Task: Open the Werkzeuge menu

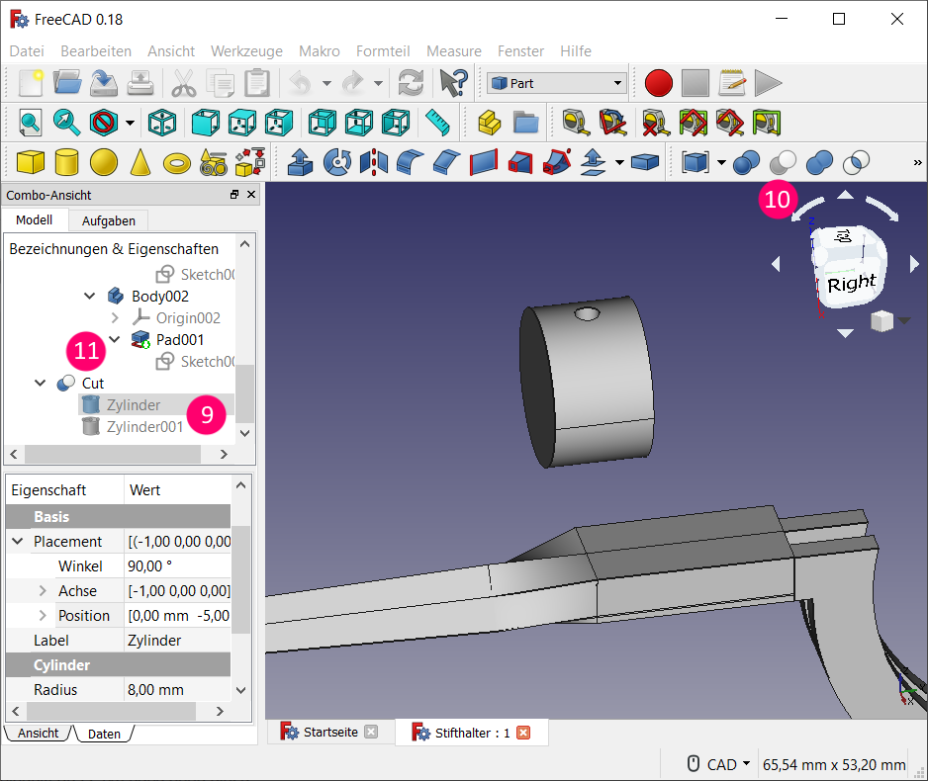Action: (x=246, y=51)
